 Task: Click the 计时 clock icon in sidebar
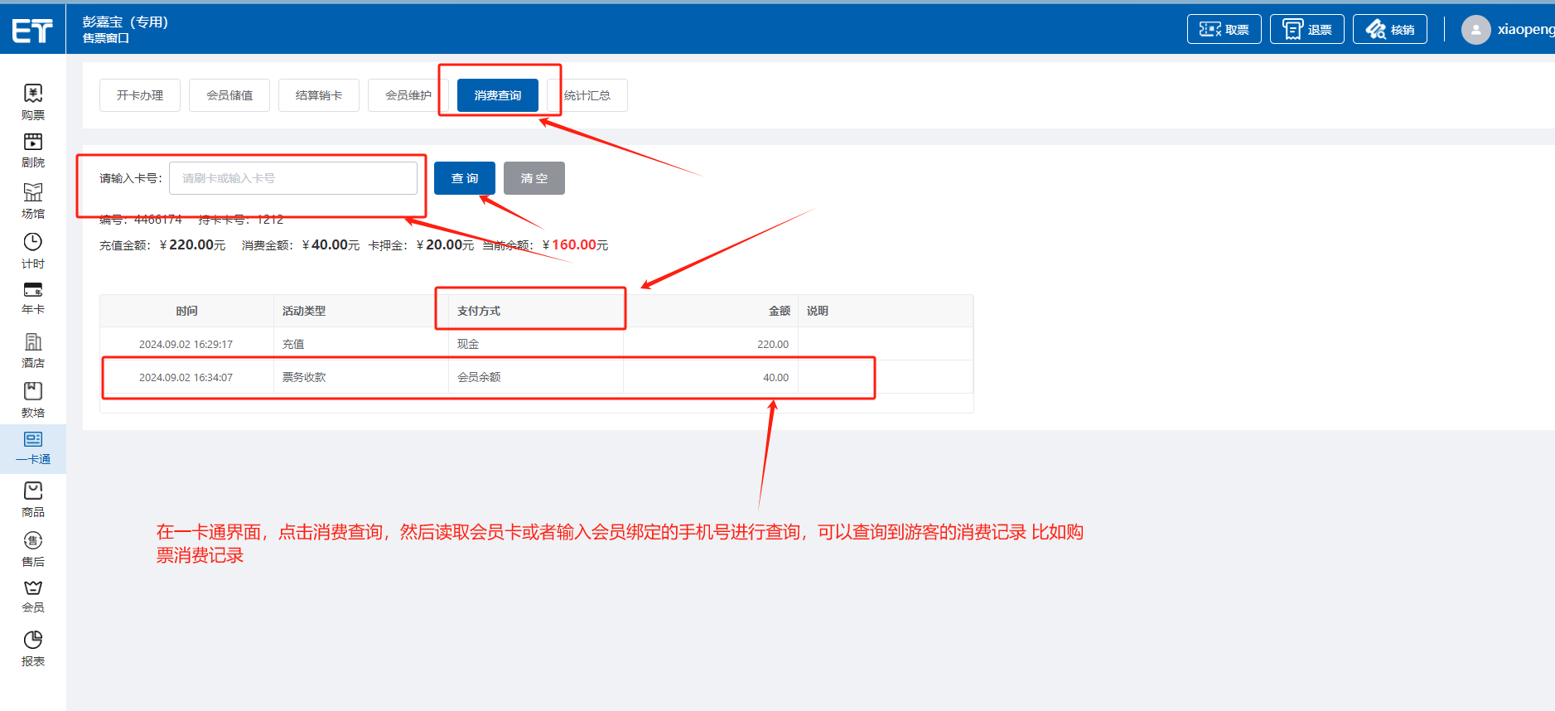pyautogui.click(x=33, y=243)
